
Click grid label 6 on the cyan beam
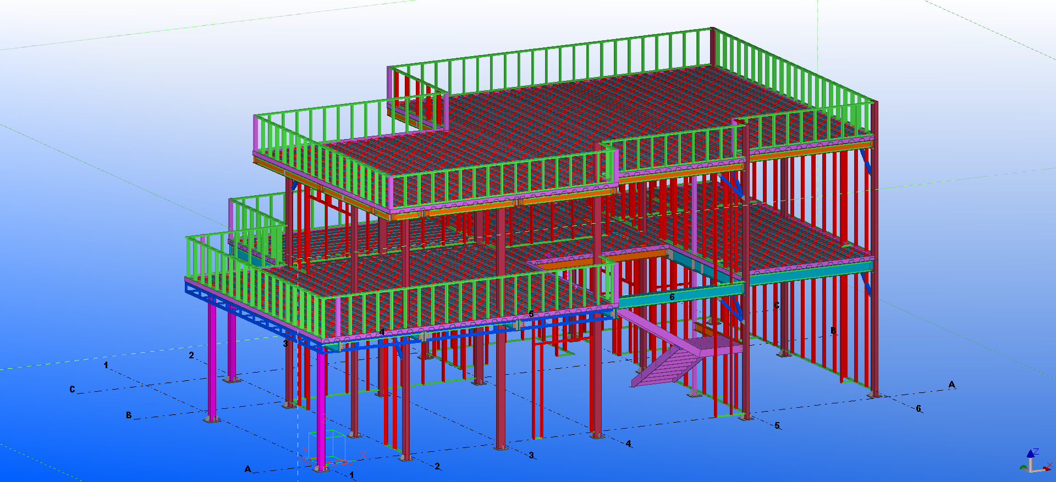(x=672, y=297)
